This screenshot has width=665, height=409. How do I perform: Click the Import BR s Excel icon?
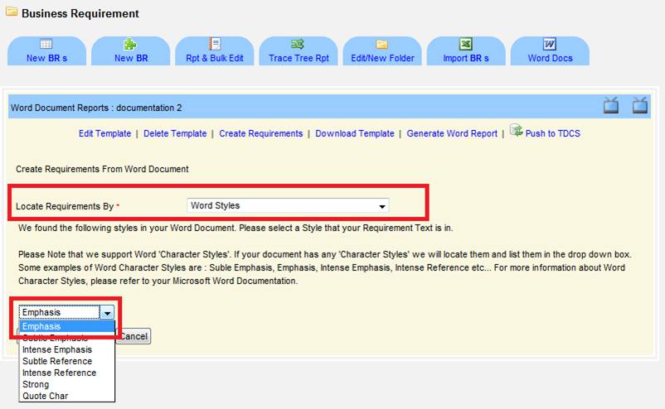(x=466, y=44)
